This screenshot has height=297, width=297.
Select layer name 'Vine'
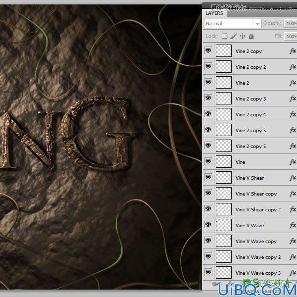(x=240, y=162)
